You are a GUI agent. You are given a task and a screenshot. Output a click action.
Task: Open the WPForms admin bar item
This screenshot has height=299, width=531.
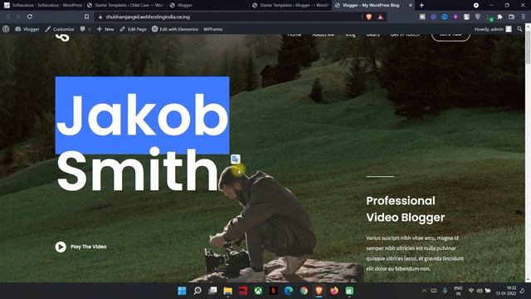(213, 29)
